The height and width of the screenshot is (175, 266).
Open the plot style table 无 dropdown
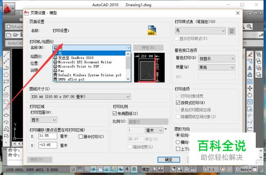pos(200,31)
